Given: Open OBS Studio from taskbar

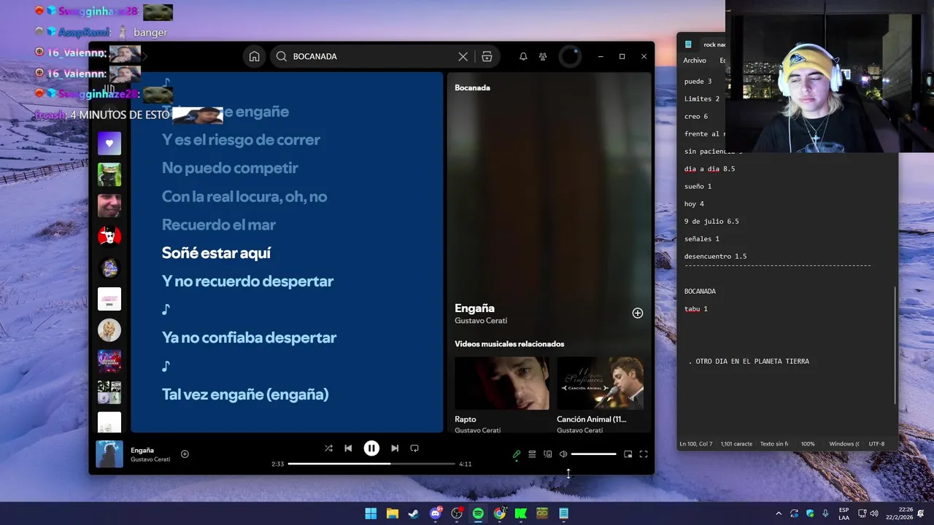Looking at the screenshot, I should coord(457,513).
